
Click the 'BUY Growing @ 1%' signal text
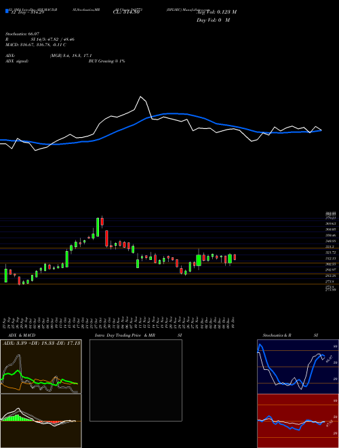pyautogui.click(x=106, y=61)
